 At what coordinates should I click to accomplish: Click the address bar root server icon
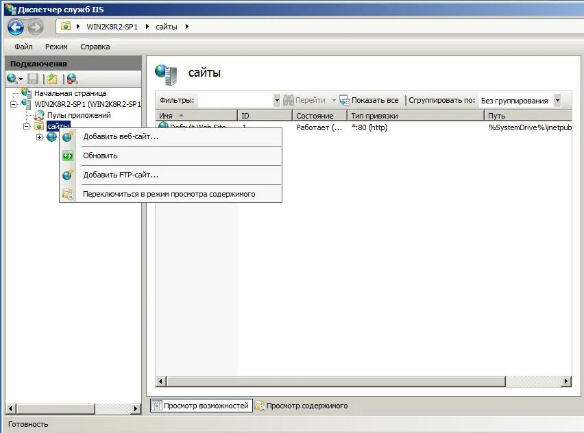[66, 26]
